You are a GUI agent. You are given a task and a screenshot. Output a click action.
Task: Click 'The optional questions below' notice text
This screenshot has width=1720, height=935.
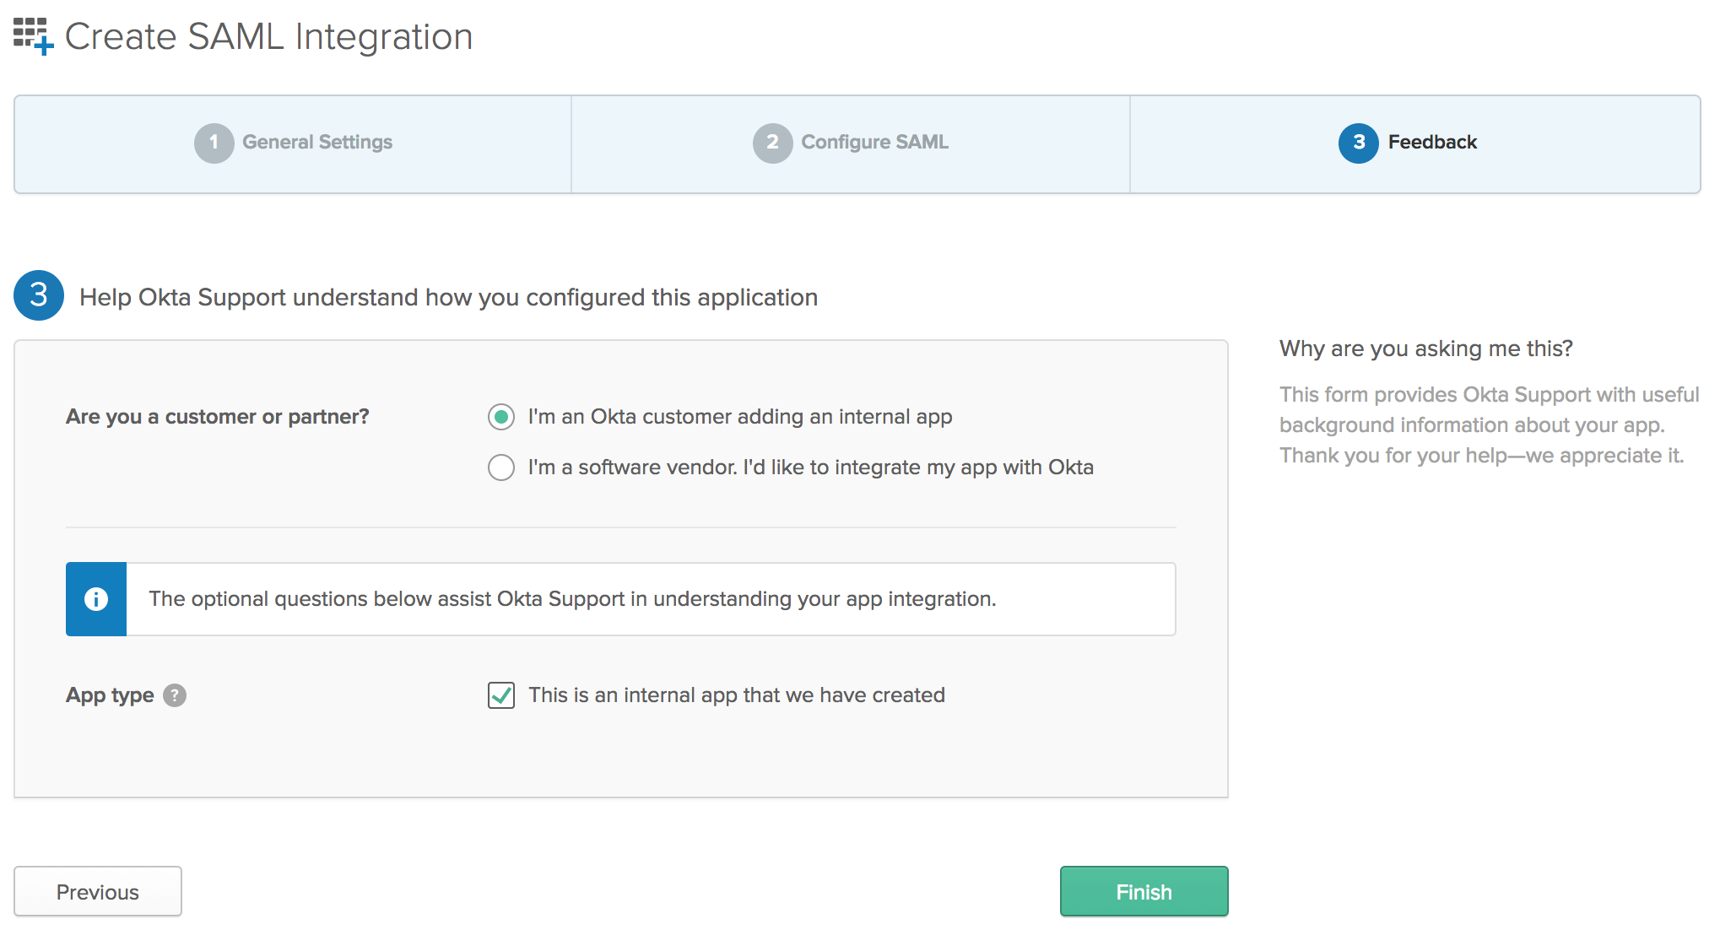[x=572, y=599]
